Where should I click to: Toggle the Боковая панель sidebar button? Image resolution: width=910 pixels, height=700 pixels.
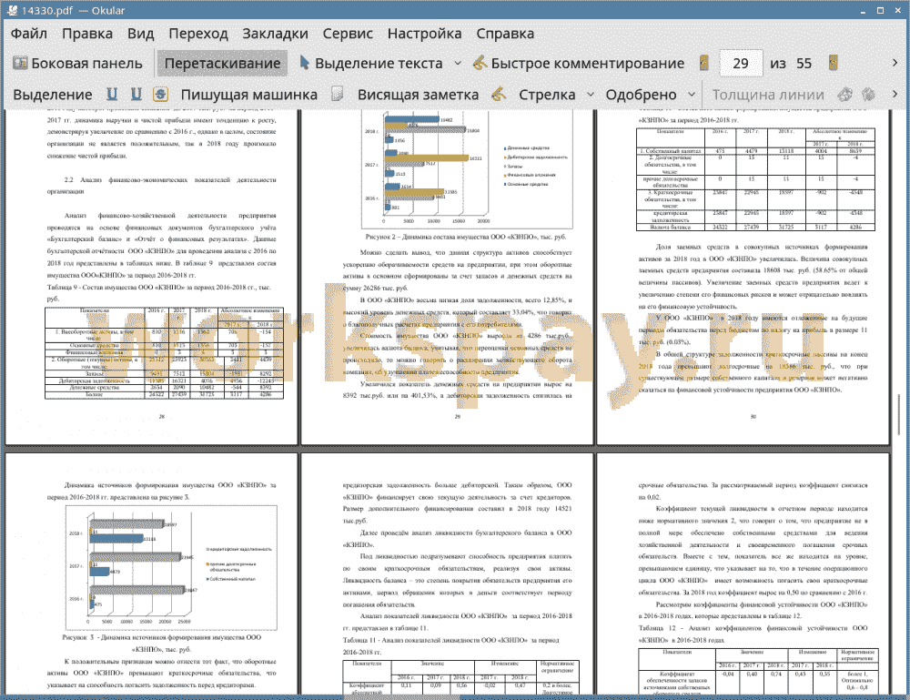tap(77, 64)
